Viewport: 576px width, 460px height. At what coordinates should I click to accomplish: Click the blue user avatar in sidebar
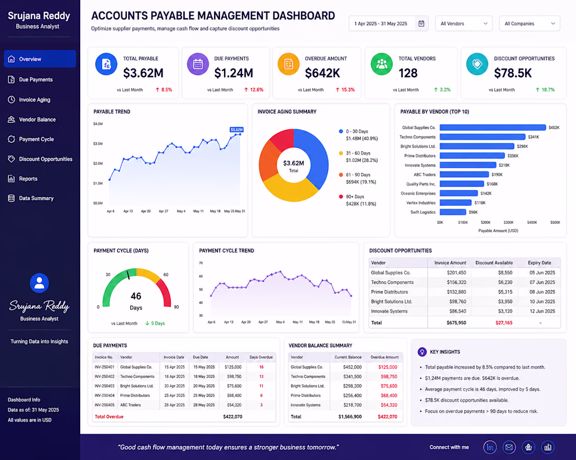(39, 283)
